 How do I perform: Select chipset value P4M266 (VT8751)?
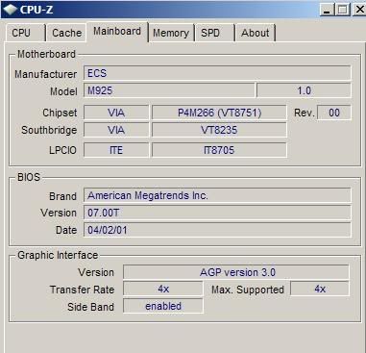219,113
